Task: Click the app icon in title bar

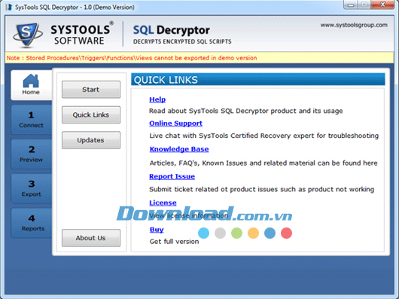Action: click(x=9, y=7)
